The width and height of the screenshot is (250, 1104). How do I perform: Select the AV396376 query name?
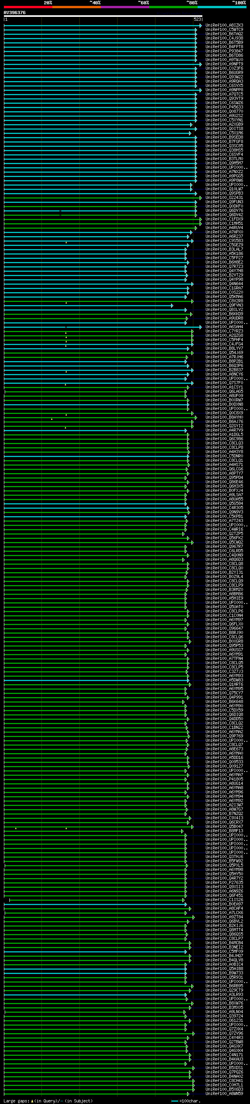14,13
